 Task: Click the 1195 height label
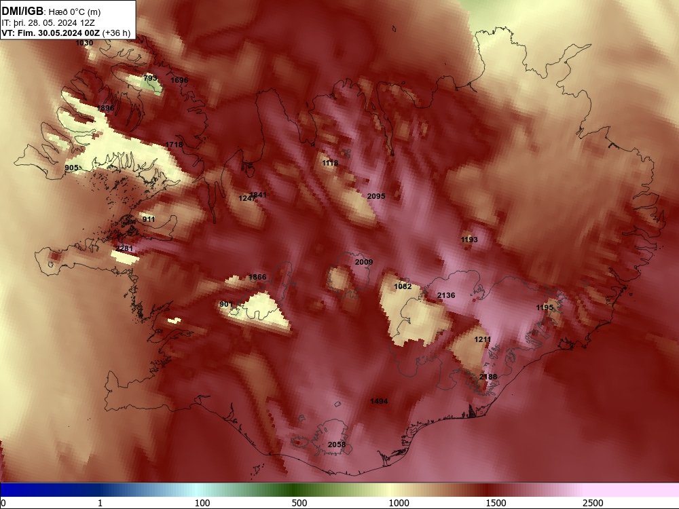(545, 307)
